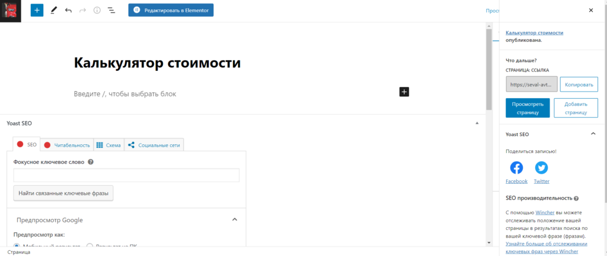Focus the focus keyphrase input field
The width and height of the screenshot is (607, 256).
tap(126, 175)
